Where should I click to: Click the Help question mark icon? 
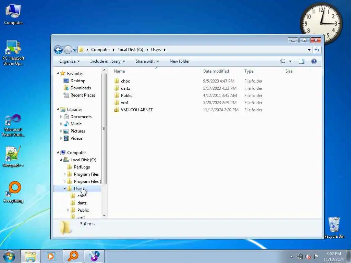click(314, 61)
